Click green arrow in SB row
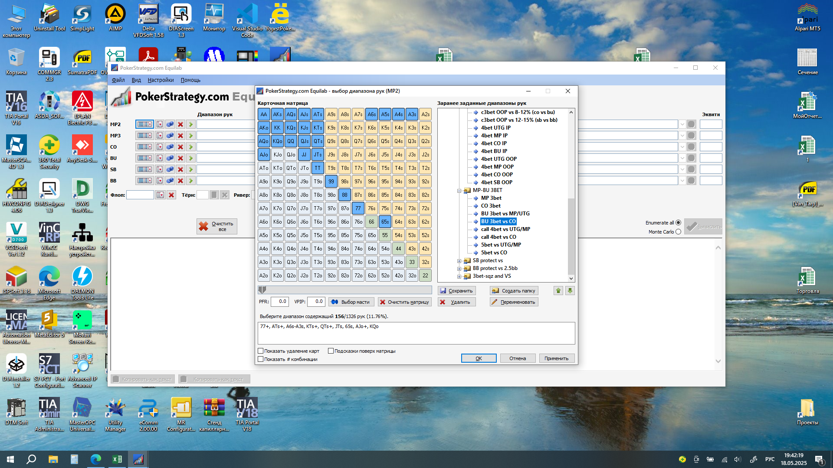This screenshot has width=833, height=468. pyautogui.click(x=190, y=169)
